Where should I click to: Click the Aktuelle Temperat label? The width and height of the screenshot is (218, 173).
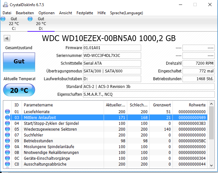(x=19, y=79)
